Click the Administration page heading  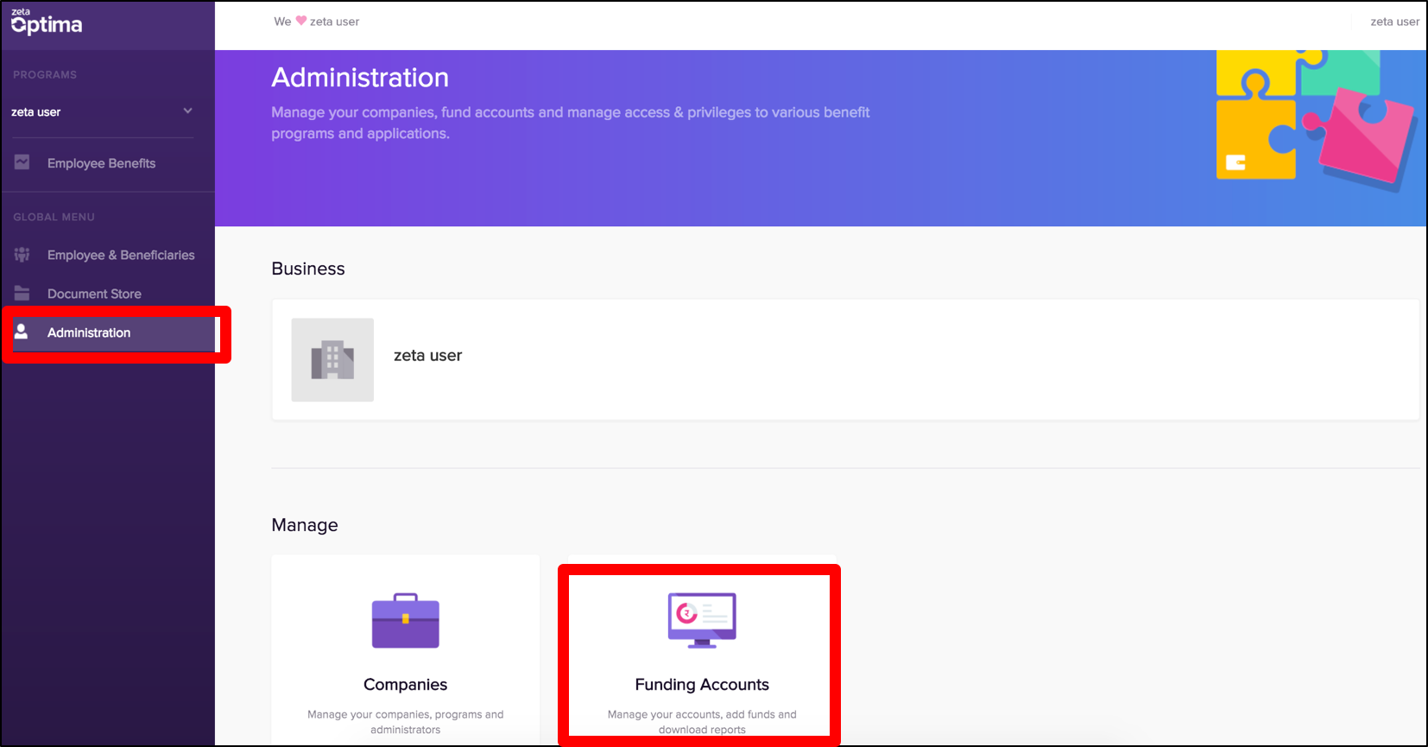coord(360,78)
